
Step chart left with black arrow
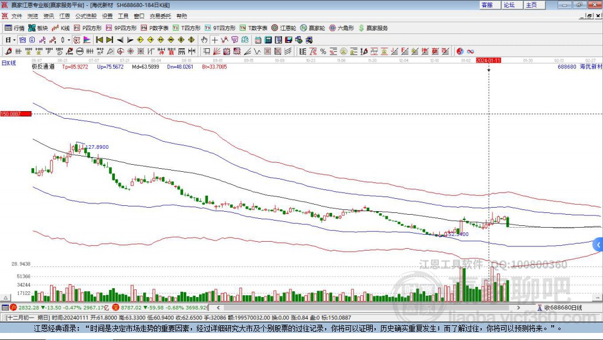(x=120, y=40)
